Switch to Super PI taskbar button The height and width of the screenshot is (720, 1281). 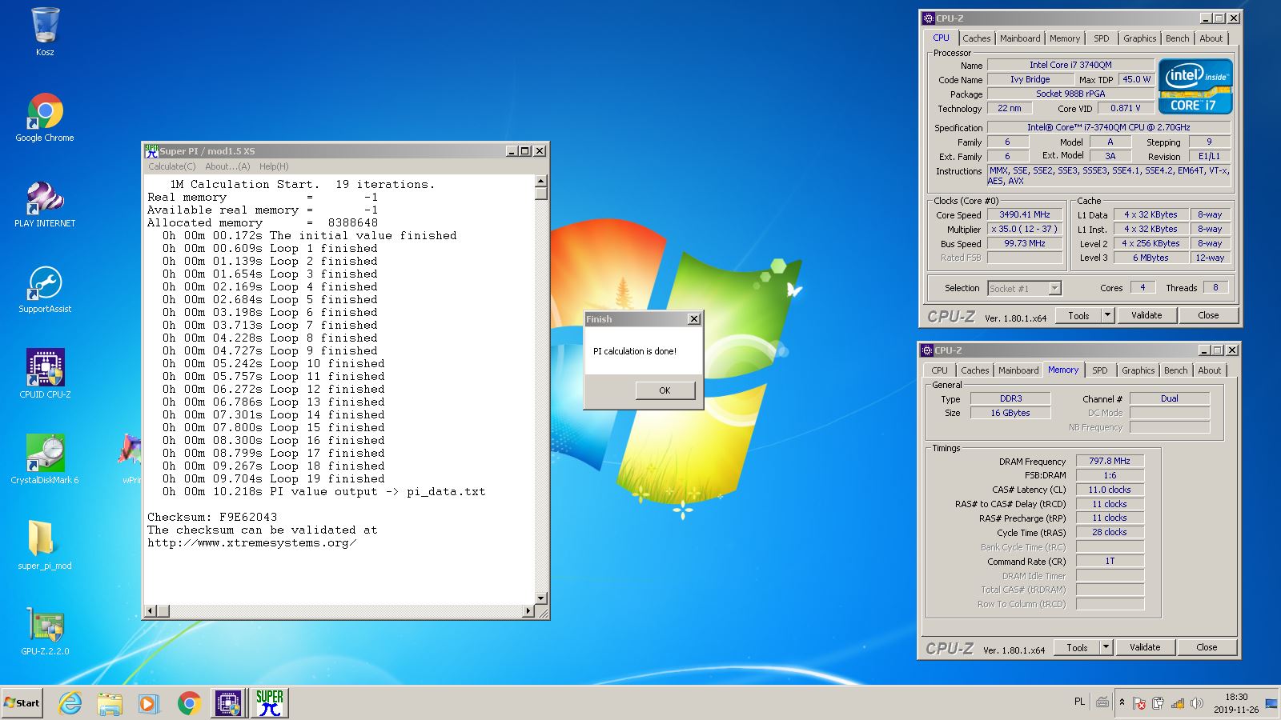click(x=270, y=703)
